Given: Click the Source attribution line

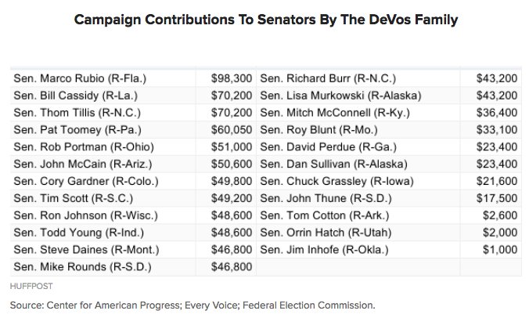Looking at the screenshot, I should (193, 305).
